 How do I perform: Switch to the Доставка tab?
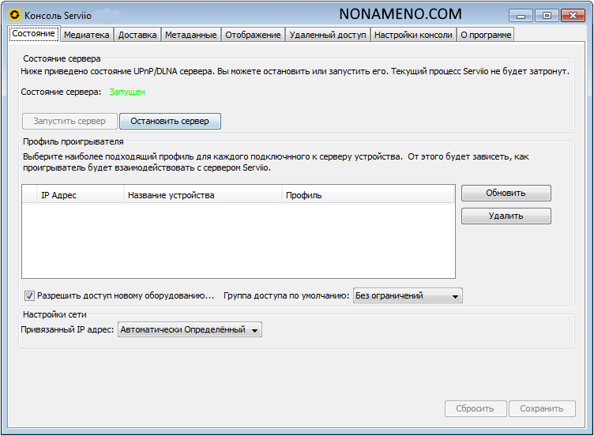(137, 35)
